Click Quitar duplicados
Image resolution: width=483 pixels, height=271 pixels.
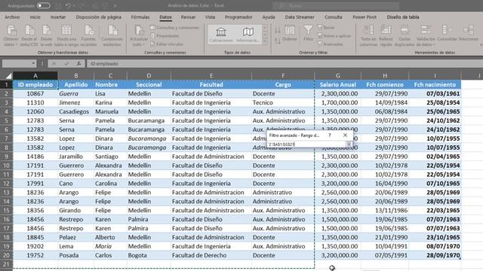pos(405,36)
